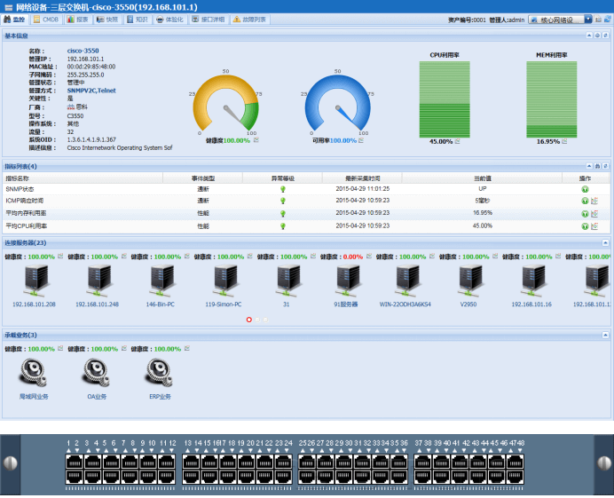This screenshot has width=614, height=498.
Task: Click the MEM利用率 bar chart
Action: (x=551, y=99)
